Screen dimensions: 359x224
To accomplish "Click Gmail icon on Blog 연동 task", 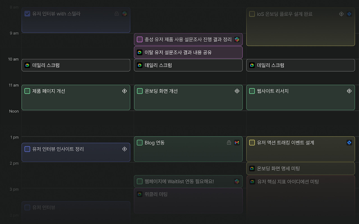I will click(237, 143).
